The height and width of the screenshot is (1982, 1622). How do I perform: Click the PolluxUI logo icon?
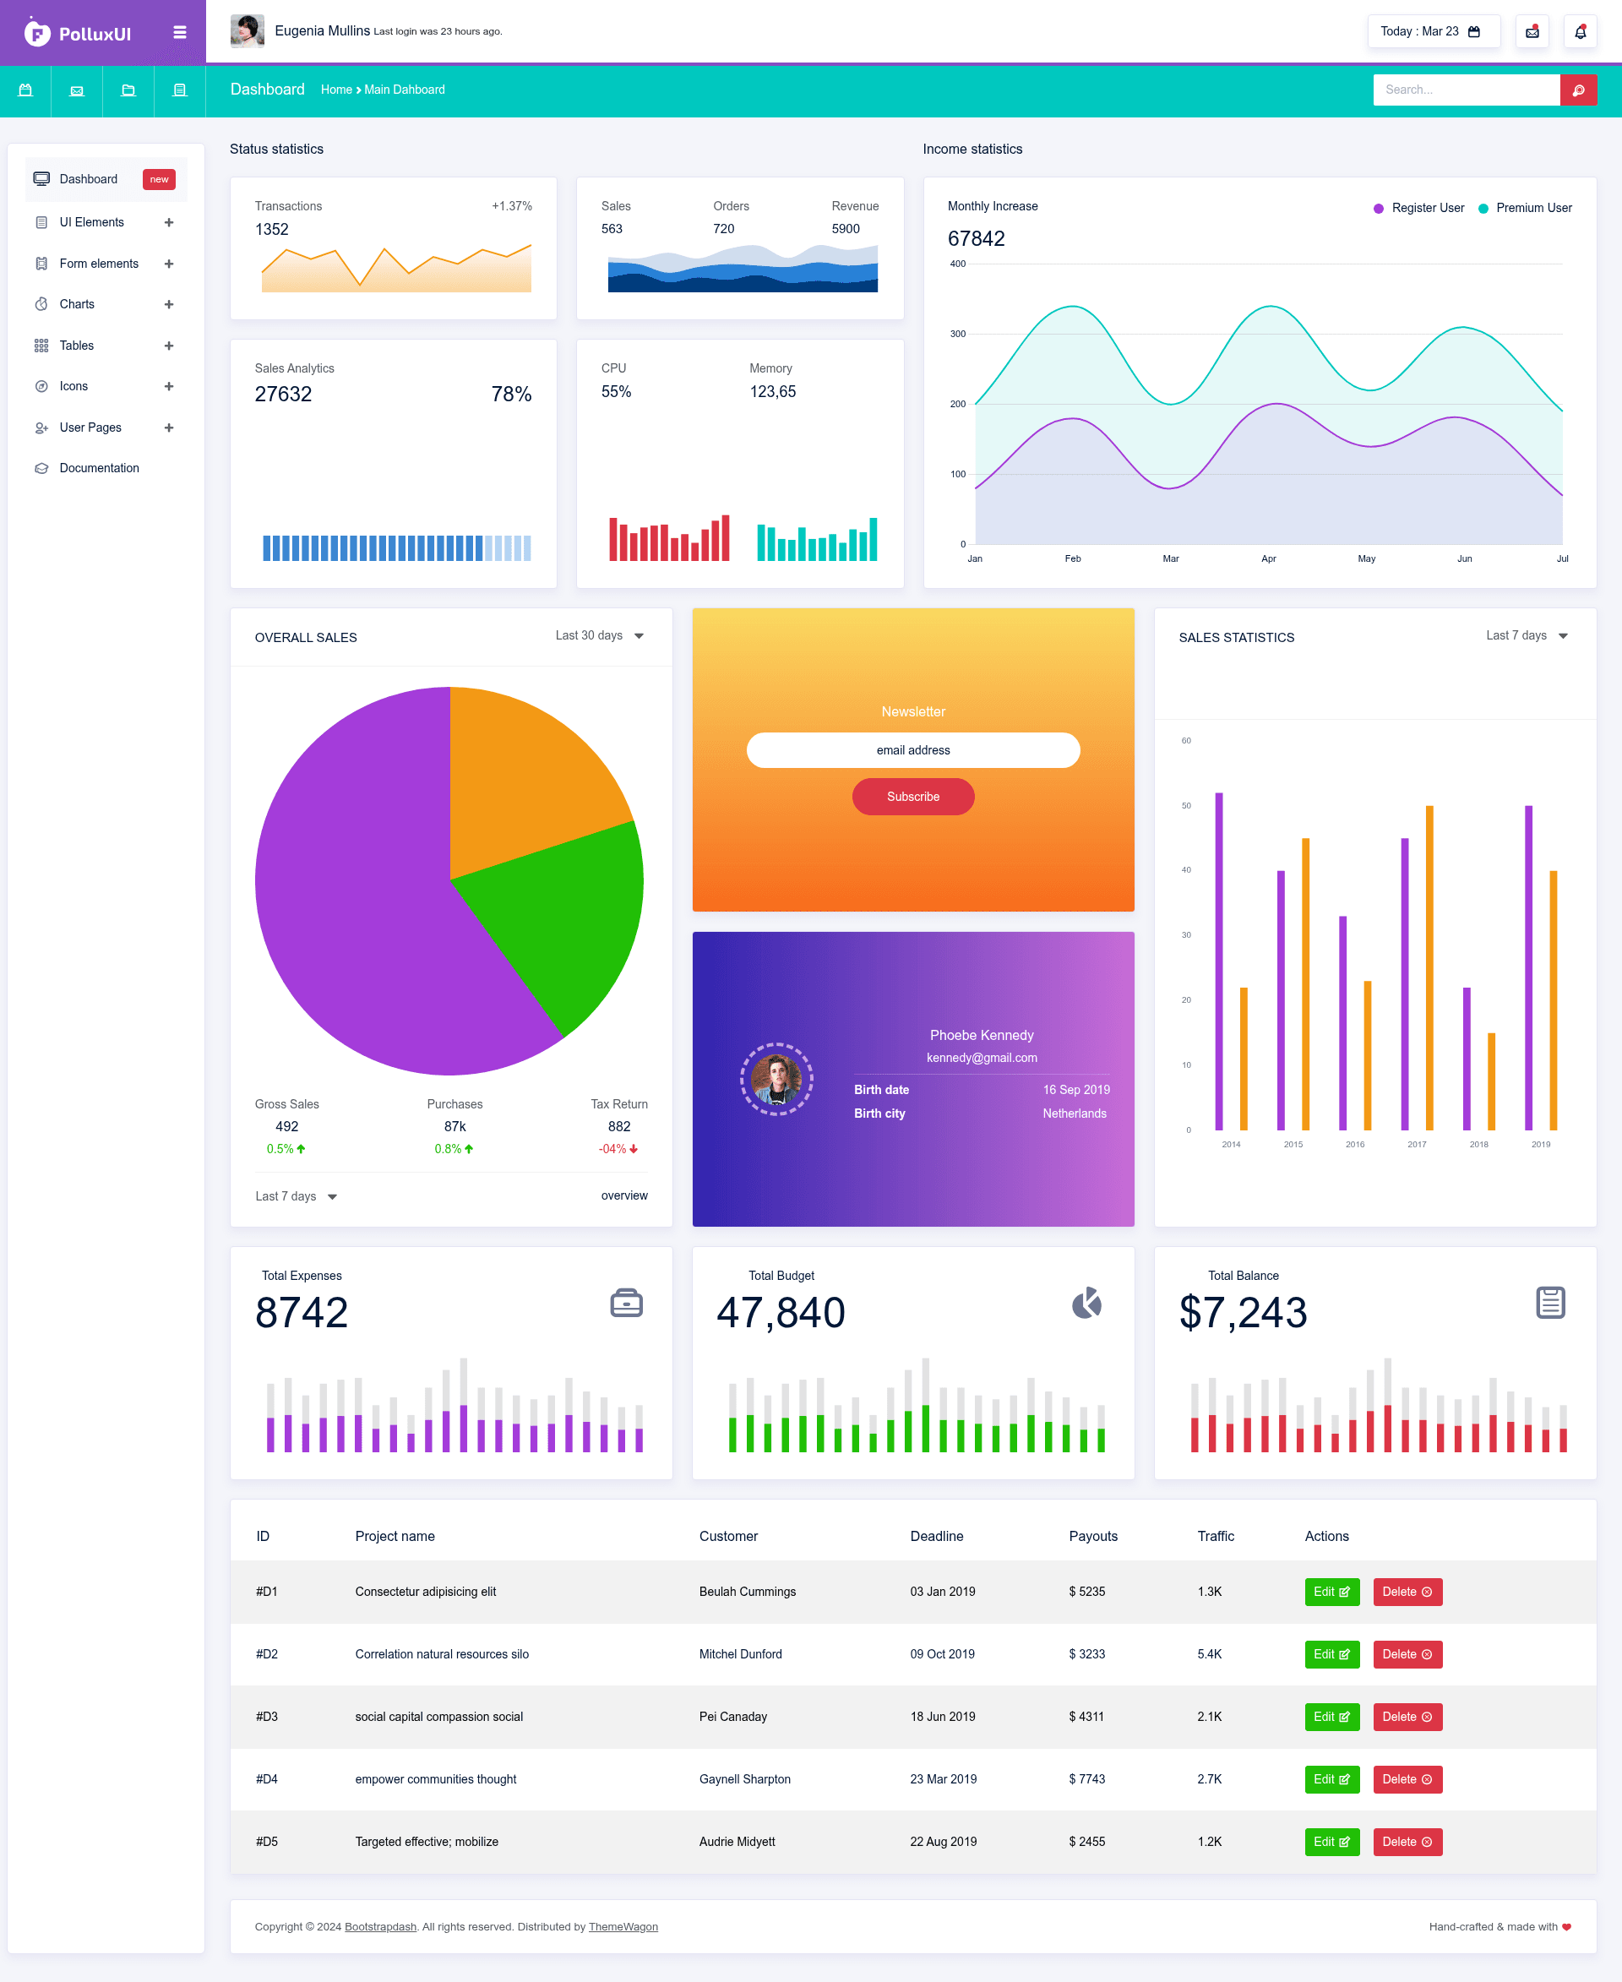coord(36,33)
